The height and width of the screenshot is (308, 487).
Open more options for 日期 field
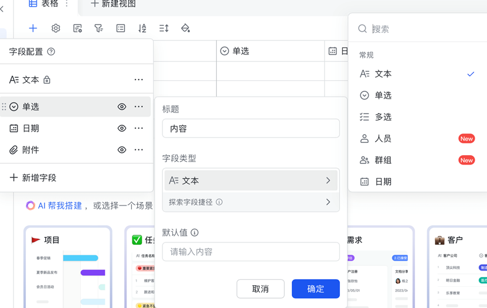click(x=138, y=128)
